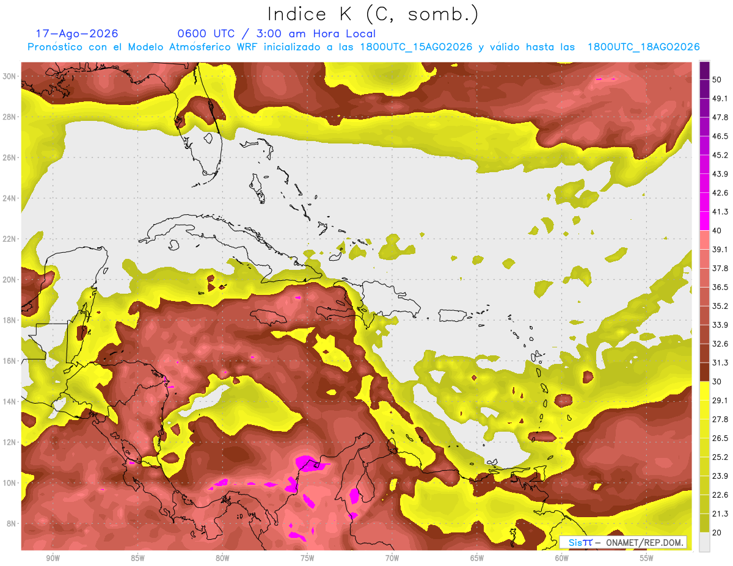The width and height of the screenshot is (733, 566).
Task: Click the colorbar value 31.3
Action: 720,363
